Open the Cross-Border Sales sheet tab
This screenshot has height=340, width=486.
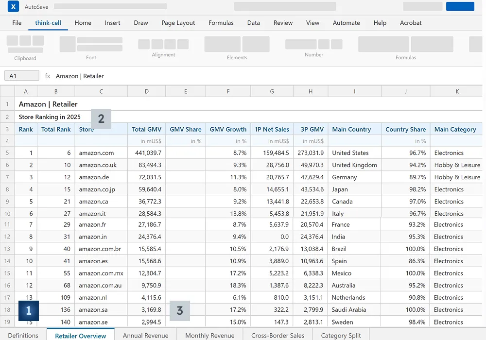coord(278,335)
